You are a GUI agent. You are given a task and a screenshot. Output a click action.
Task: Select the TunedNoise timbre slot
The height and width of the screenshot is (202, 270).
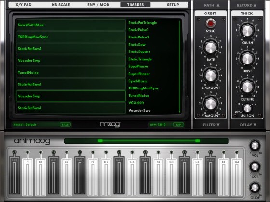coord(71,72)
